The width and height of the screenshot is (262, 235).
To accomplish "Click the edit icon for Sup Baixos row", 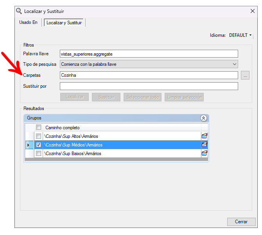I will pos(205,154).
